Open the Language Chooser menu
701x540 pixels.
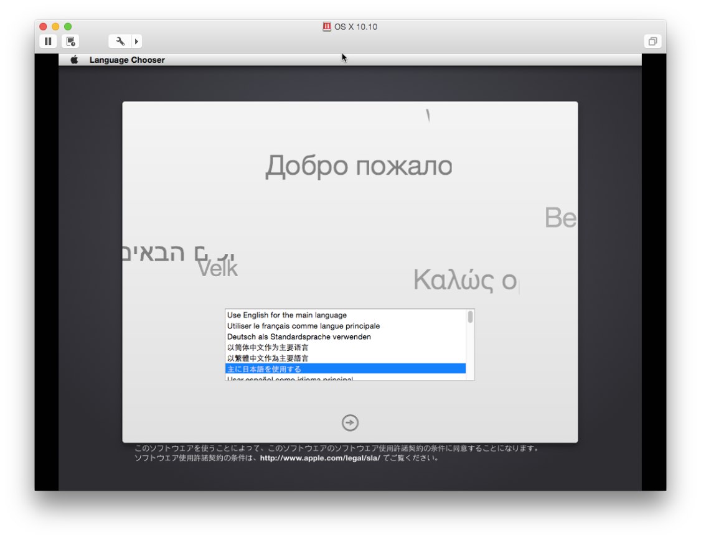pos(127,60)
